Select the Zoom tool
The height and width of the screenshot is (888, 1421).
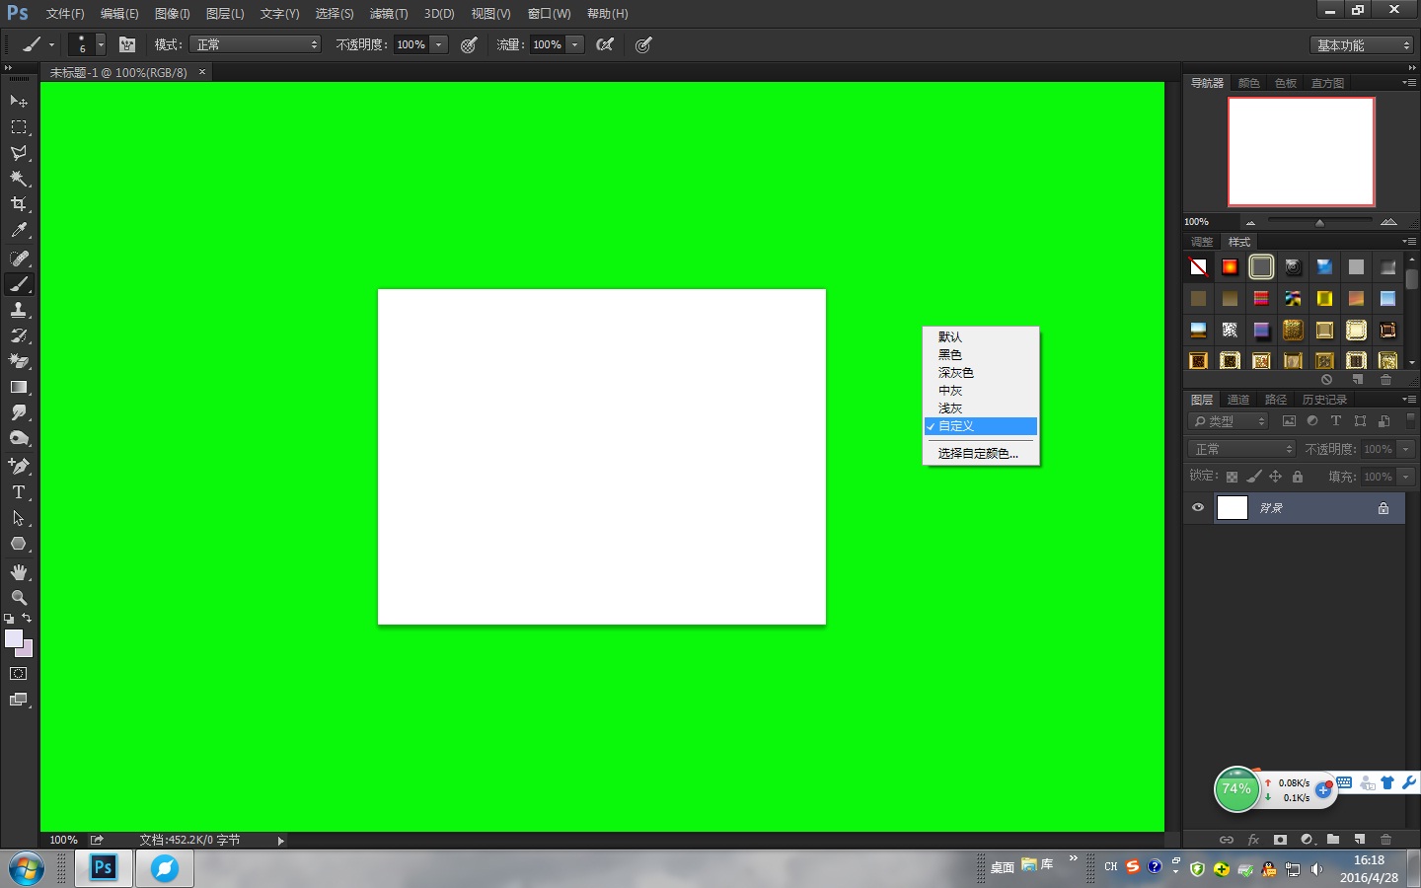coord(19,598)
